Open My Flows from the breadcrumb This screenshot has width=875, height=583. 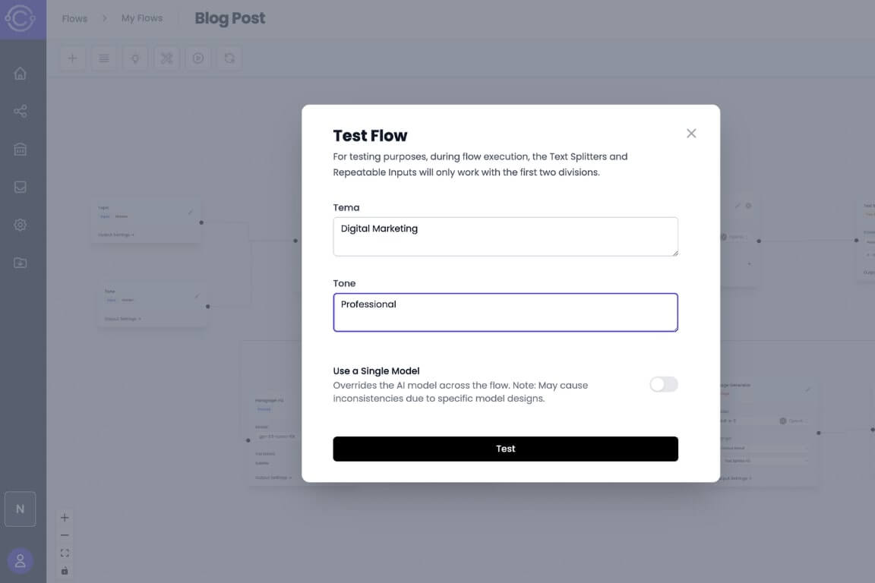141,18
